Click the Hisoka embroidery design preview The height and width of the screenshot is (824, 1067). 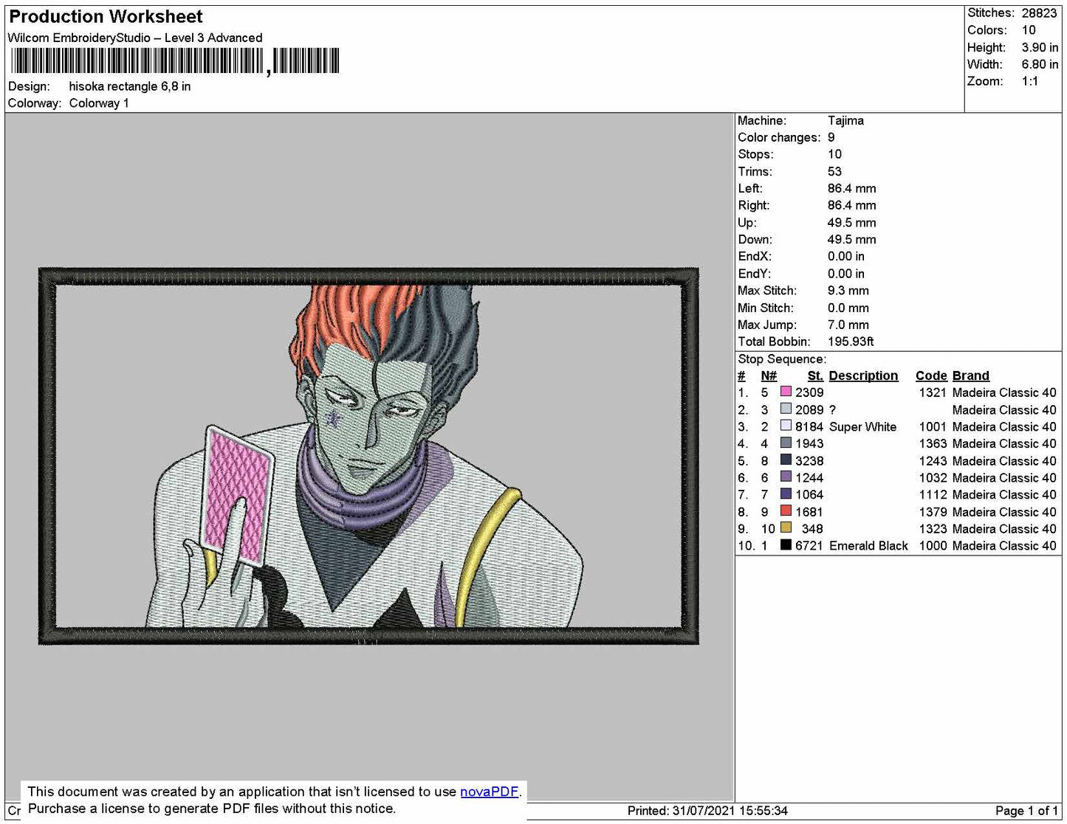[368, 456]
